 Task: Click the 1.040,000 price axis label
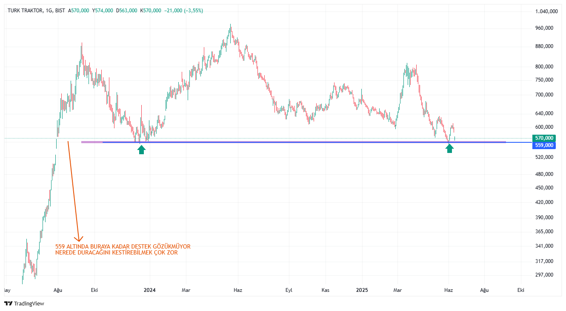click(546, 12)
